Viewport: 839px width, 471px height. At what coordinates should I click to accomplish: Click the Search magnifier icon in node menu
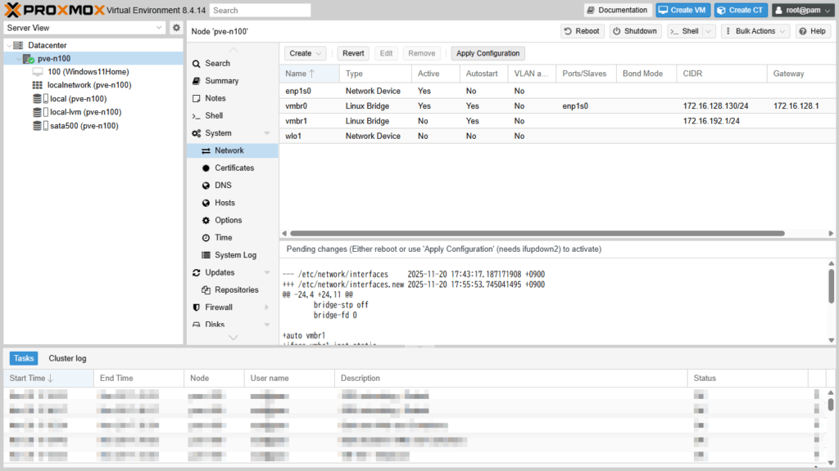tap(197, 64)
